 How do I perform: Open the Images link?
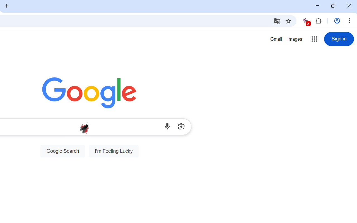[295, 39]
